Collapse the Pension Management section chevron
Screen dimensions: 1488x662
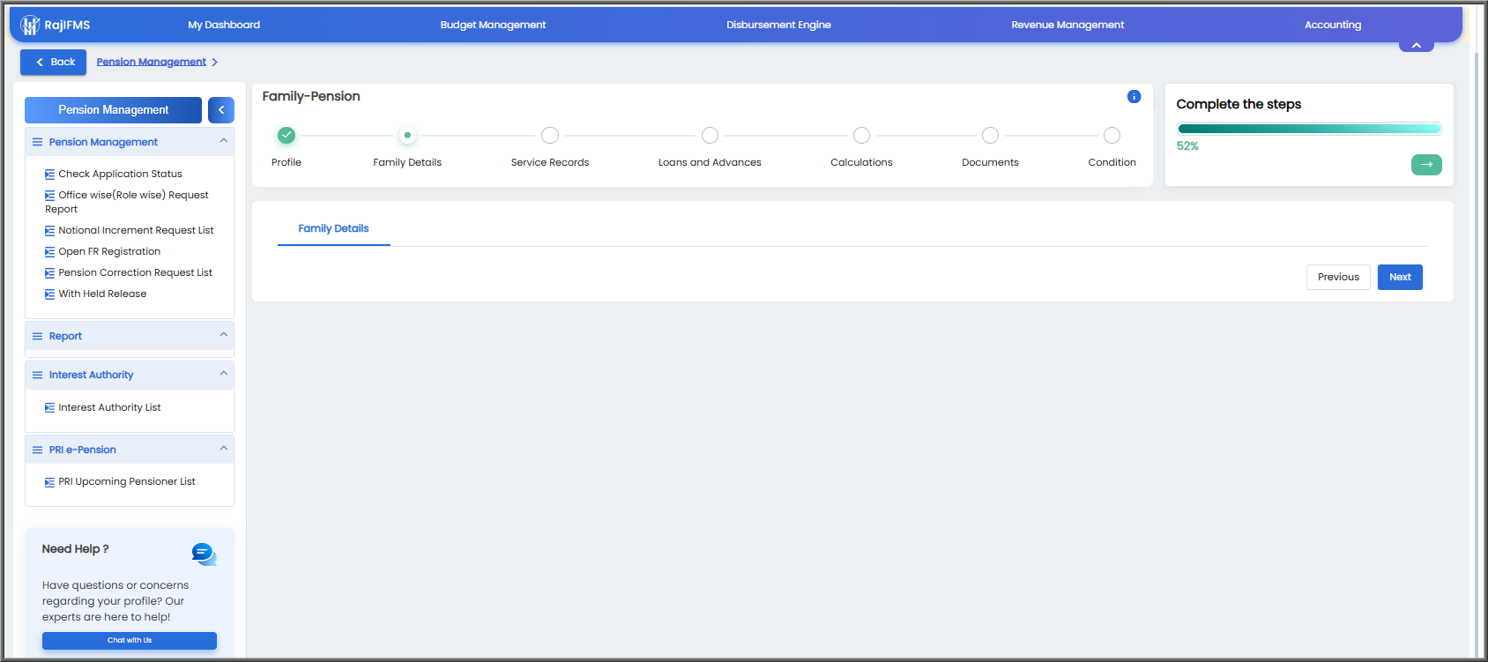pos(224,141)
